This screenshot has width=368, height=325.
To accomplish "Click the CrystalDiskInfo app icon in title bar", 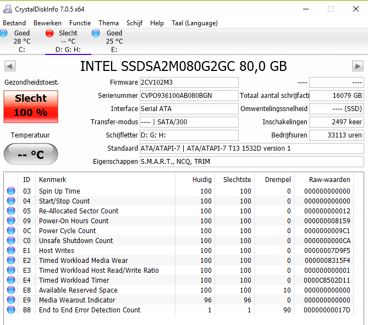I will coord(8,9).
